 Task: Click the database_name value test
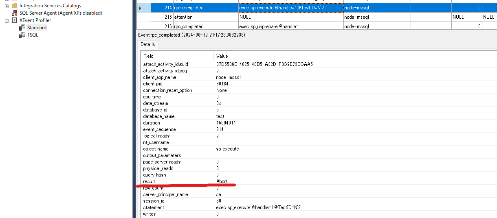(220, 116)
